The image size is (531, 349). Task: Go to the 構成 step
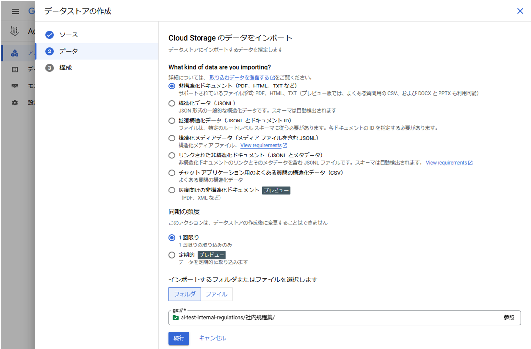[x=96, y=68]
